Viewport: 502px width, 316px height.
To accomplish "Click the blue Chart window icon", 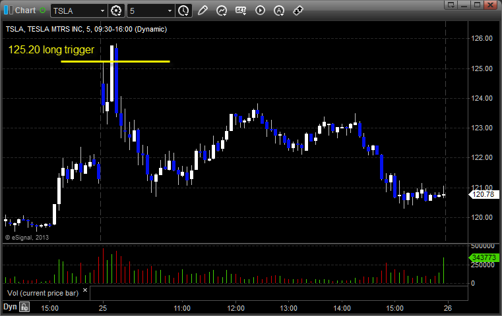I will click(9, 11).
